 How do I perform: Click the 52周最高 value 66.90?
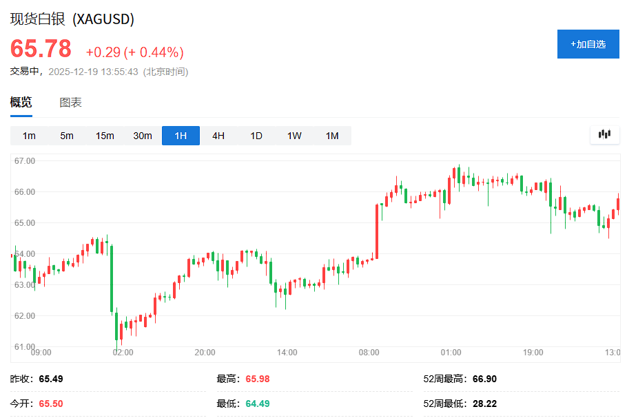[484, 379]
